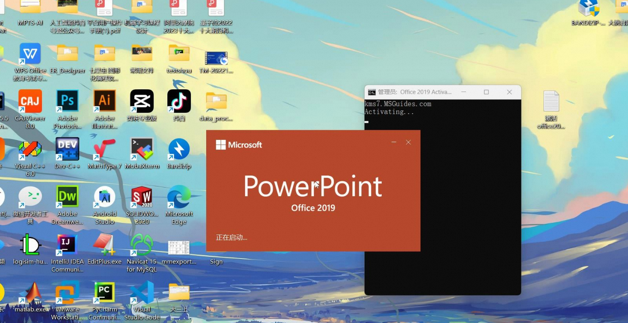Open the TM-20221 video file
Screen dimensions: 628x323
click(x=216, y=58)
